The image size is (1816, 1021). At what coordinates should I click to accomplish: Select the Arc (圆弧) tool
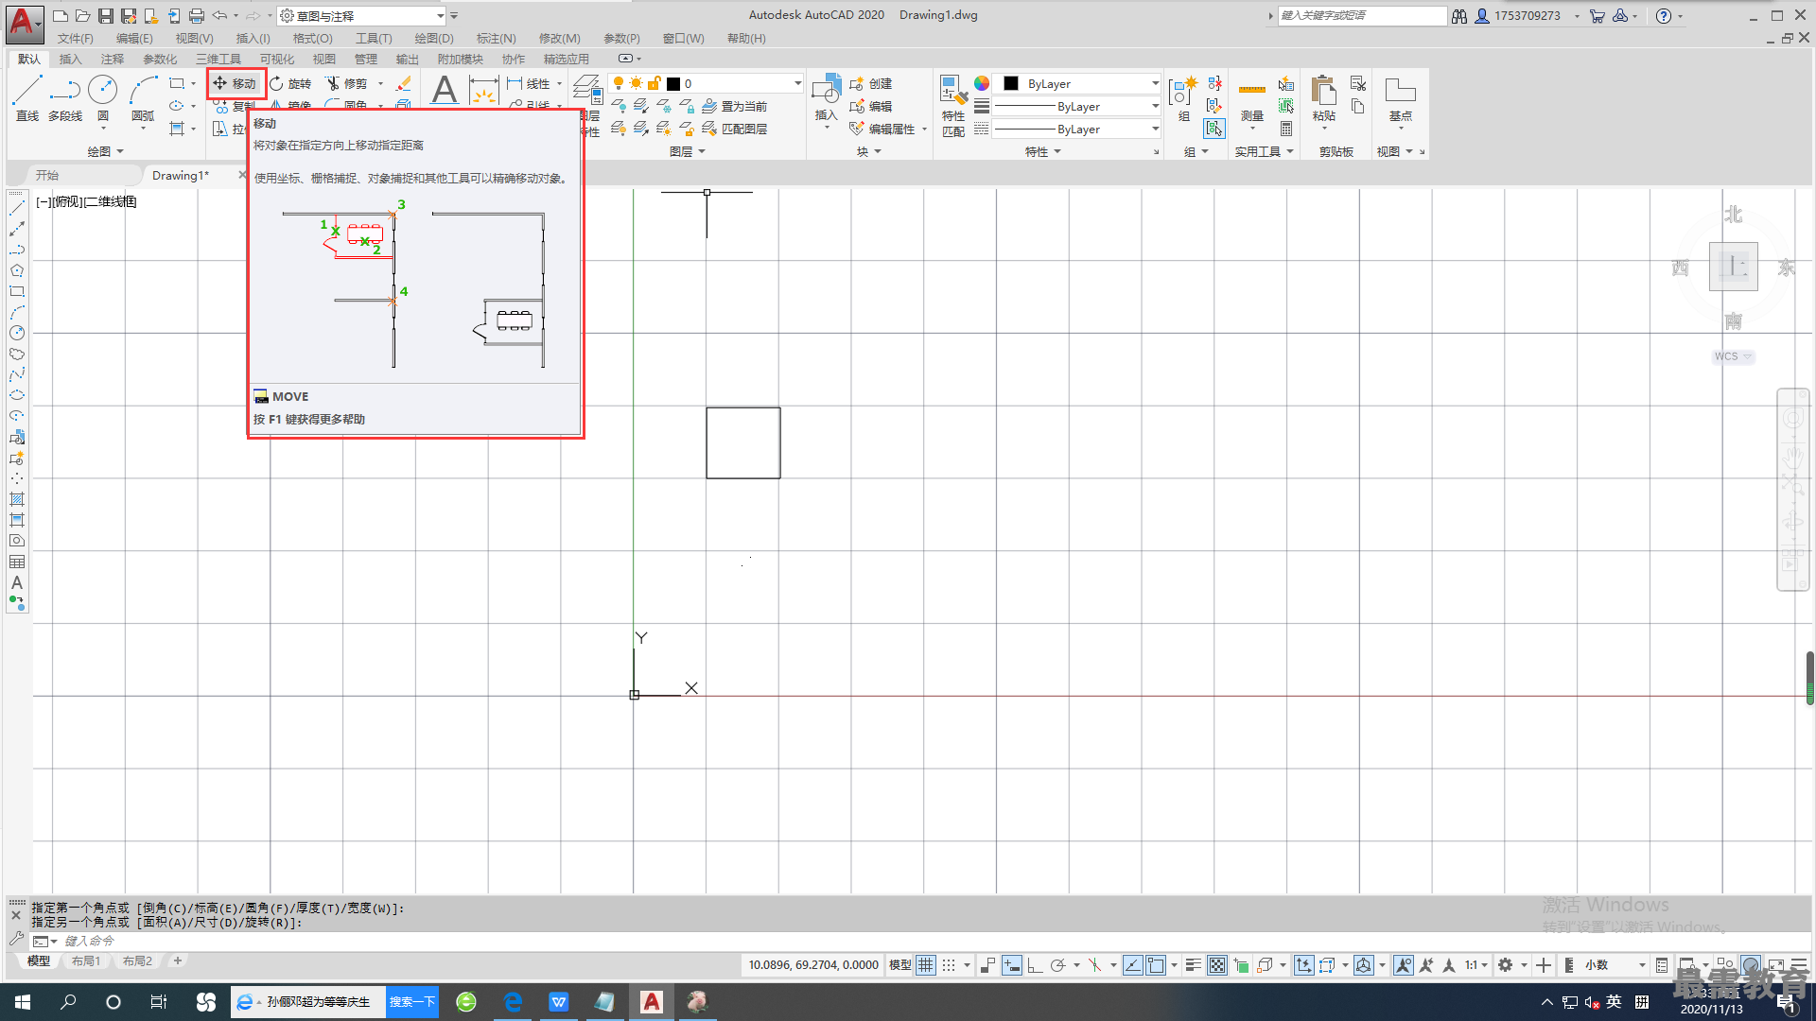point(143,98)
